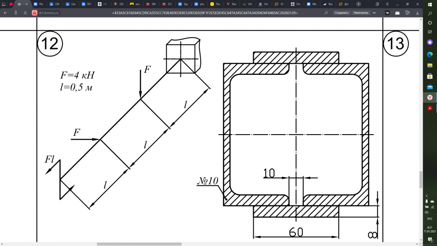This screenshot has width=437, height=246.
Task: Switch to Yandex Browser on taskbar
Action: point(430,97)
